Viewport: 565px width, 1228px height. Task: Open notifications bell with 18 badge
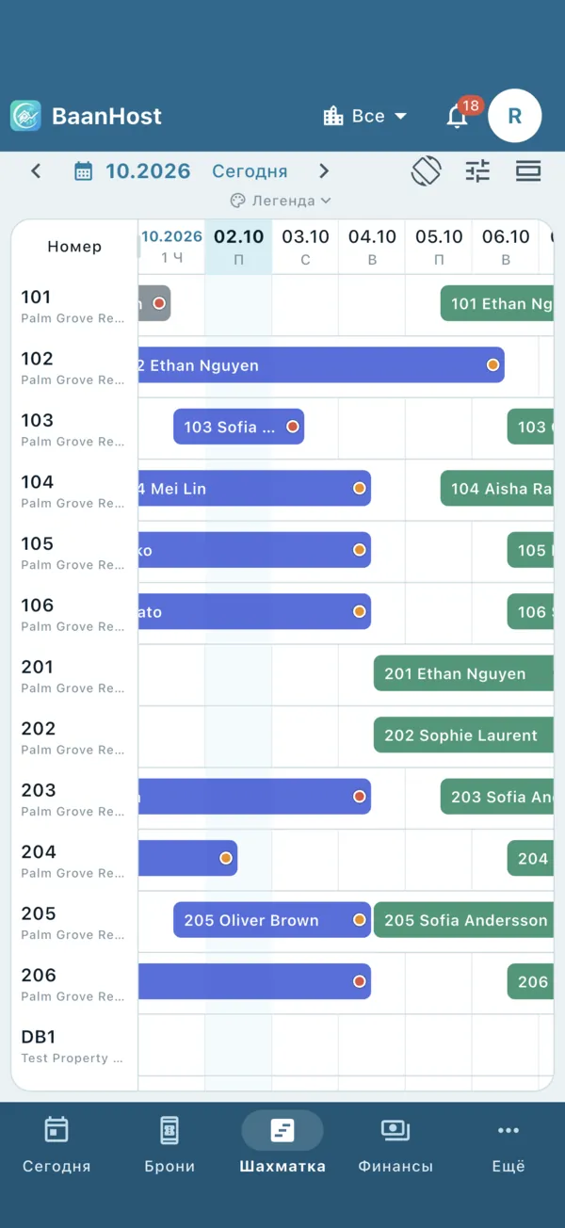[x=459, y=115]
